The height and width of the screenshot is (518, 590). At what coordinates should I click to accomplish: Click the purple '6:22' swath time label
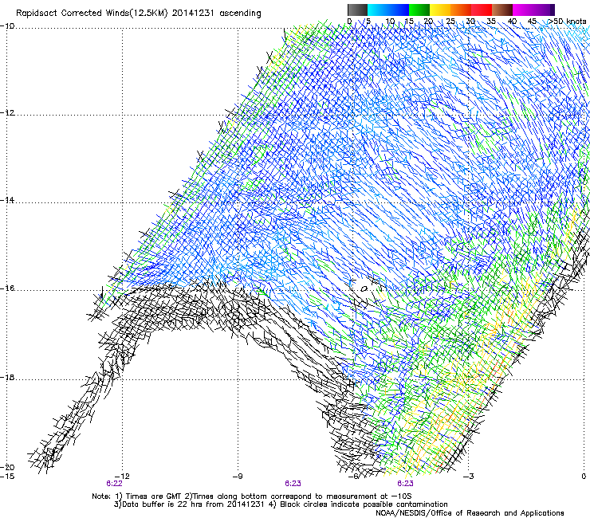(114, 484)
